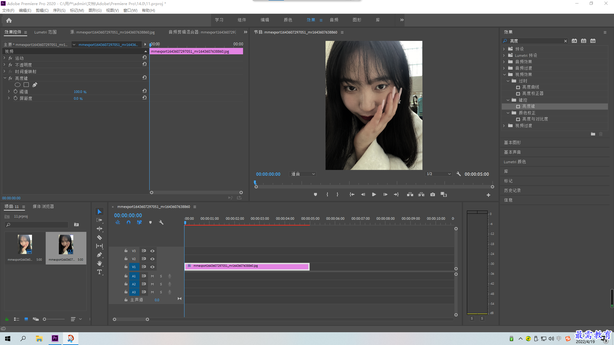Open the 窗口(W) menu
The image size is (614, 345).
[130, 10]
